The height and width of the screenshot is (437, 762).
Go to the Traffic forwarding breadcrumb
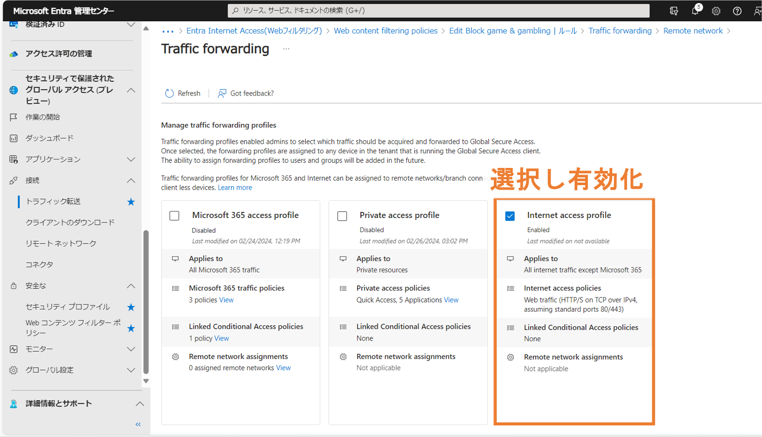620,31
